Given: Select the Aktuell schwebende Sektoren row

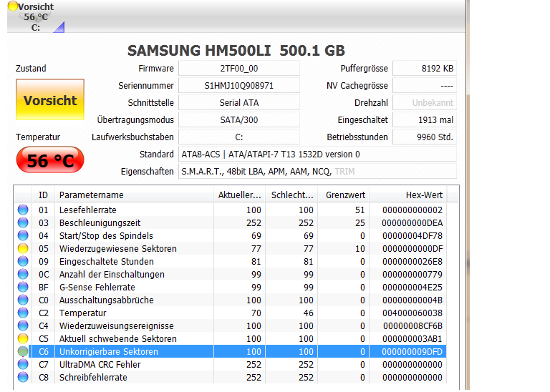Looking at the screenshot, I should click(231, 338).
